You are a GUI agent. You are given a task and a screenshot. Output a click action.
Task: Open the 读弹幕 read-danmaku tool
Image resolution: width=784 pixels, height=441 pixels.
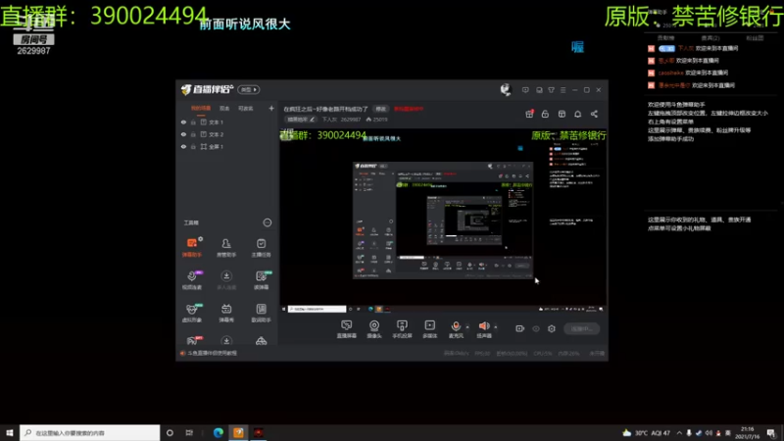tap(261, 280)
